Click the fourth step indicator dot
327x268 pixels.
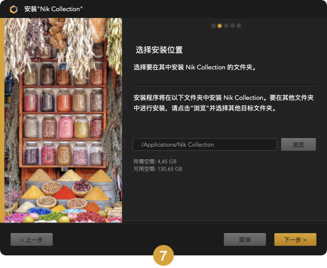click(x=232, y=26)
